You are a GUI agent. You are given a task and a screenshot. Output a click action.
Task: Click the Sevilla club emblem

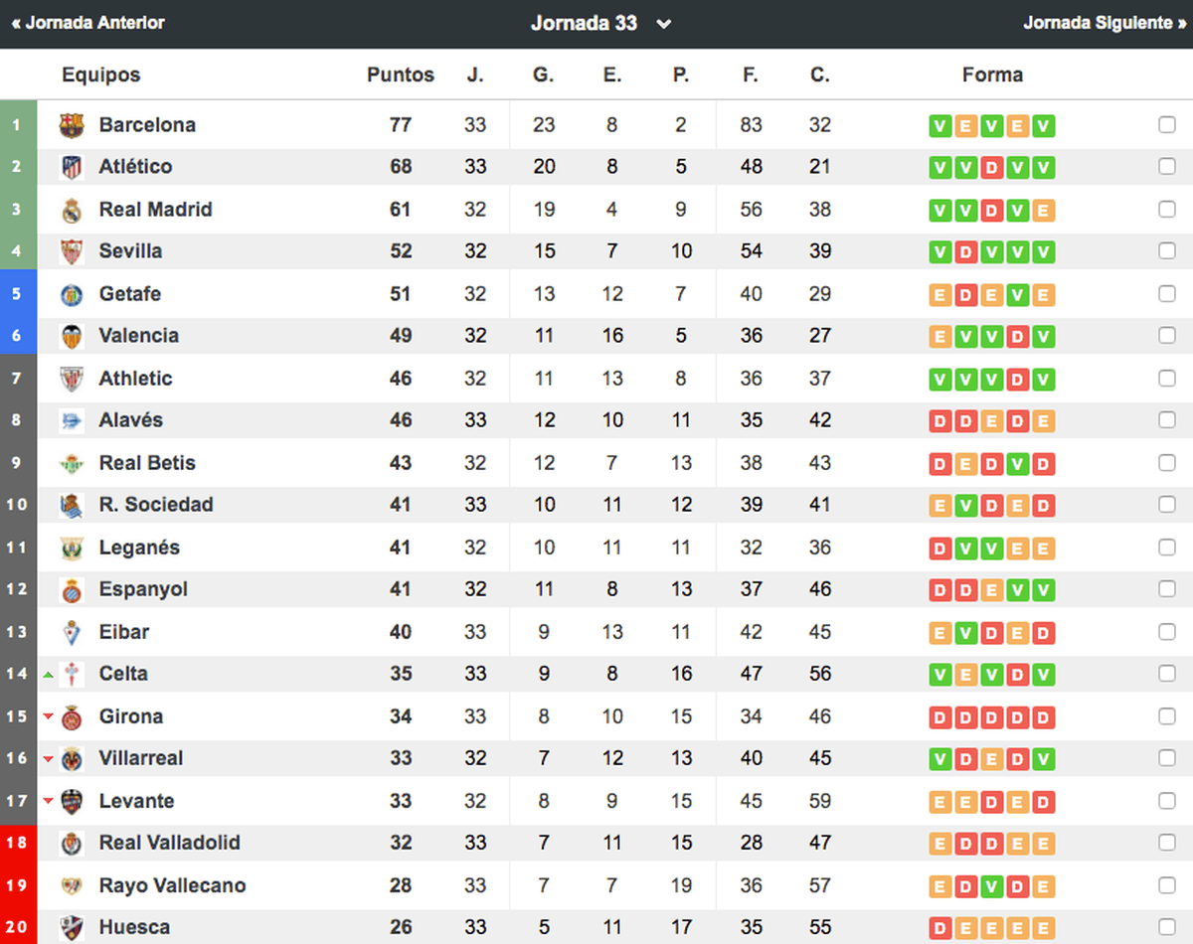click(72, 251)
